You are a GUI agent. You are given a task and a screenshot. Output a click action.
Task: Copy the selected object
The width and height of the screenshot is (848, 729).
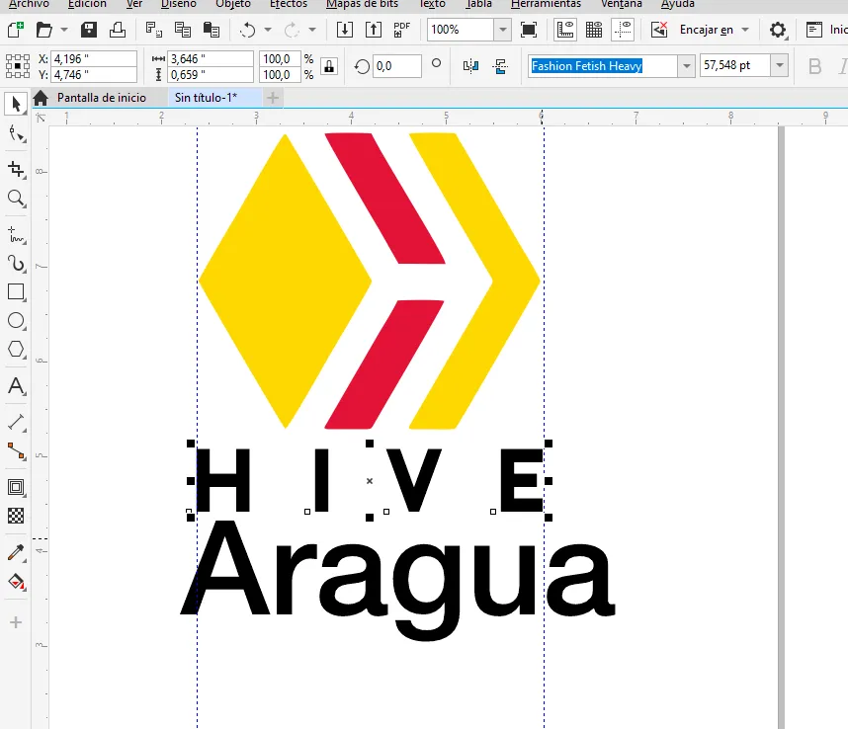[183, 30]
